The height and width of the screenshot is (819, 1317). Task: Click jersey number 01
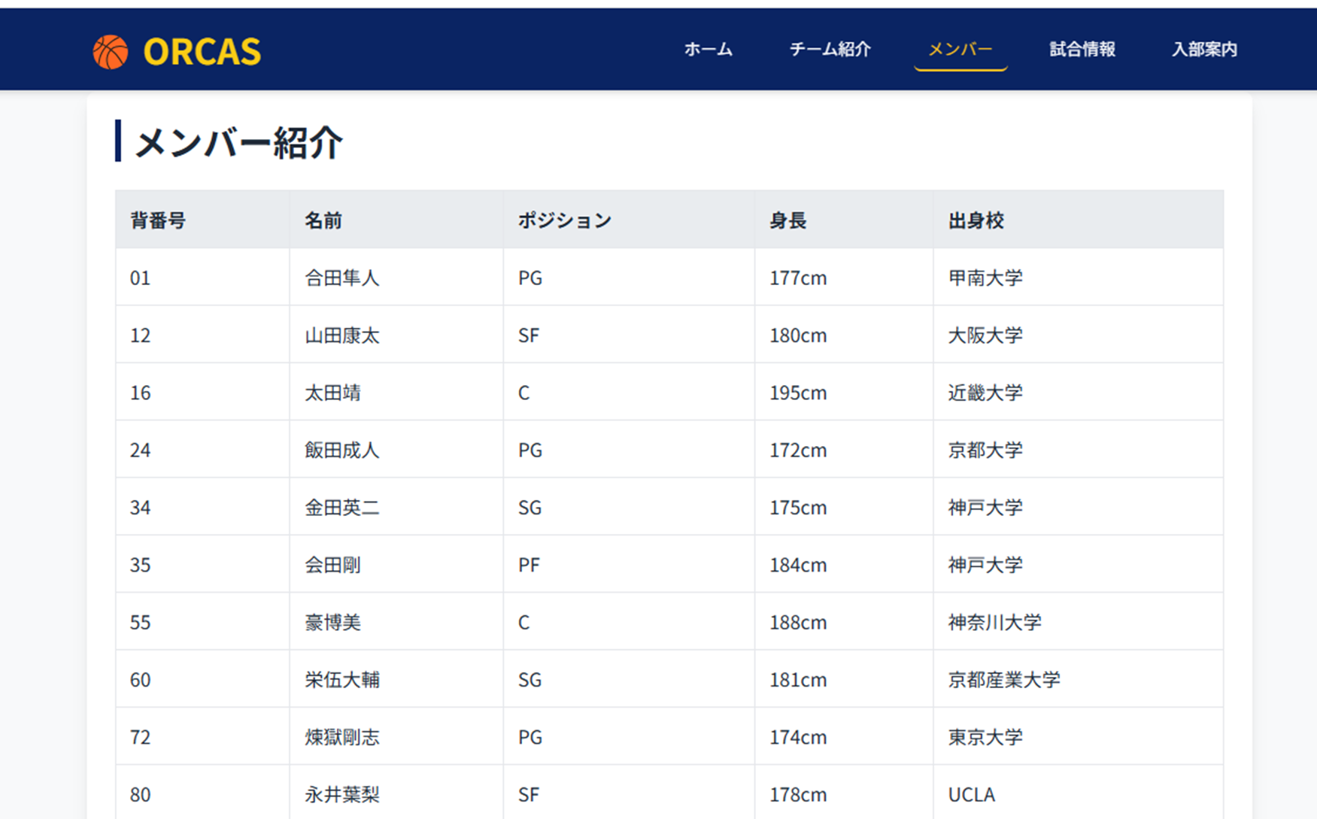pos(140,278)
